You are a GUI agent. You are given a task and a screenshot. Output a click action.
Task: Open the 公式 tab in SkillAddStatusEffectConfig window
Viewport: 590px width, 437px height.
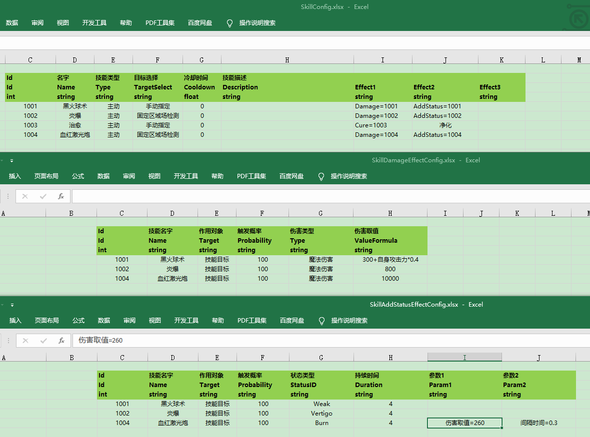point(78,321)
